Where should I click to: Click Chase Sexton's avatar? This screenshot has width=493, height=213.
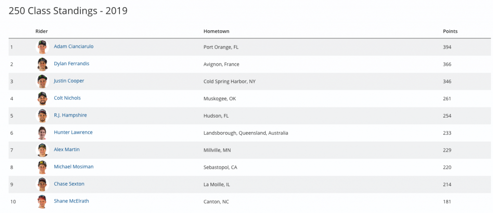43,184
